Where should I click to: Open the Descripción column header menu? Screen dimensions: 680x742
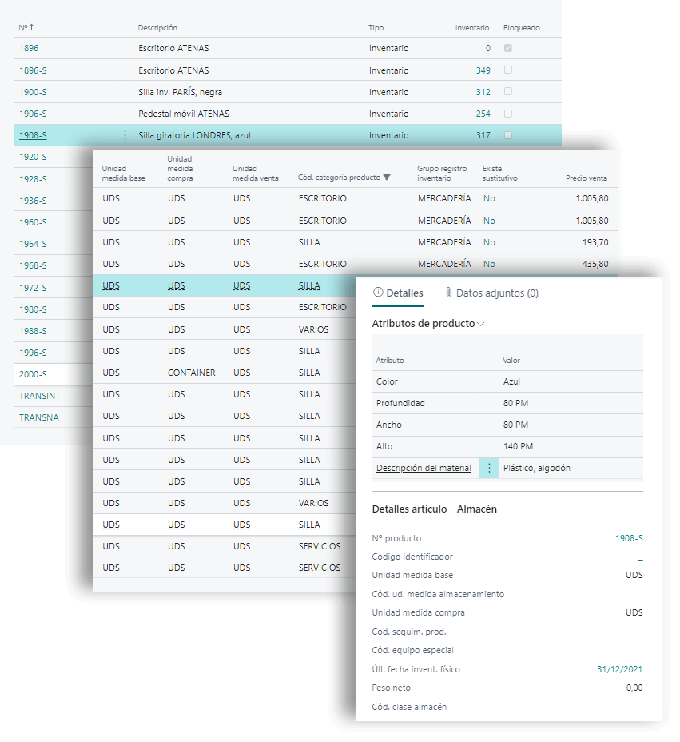coord(157,28)
